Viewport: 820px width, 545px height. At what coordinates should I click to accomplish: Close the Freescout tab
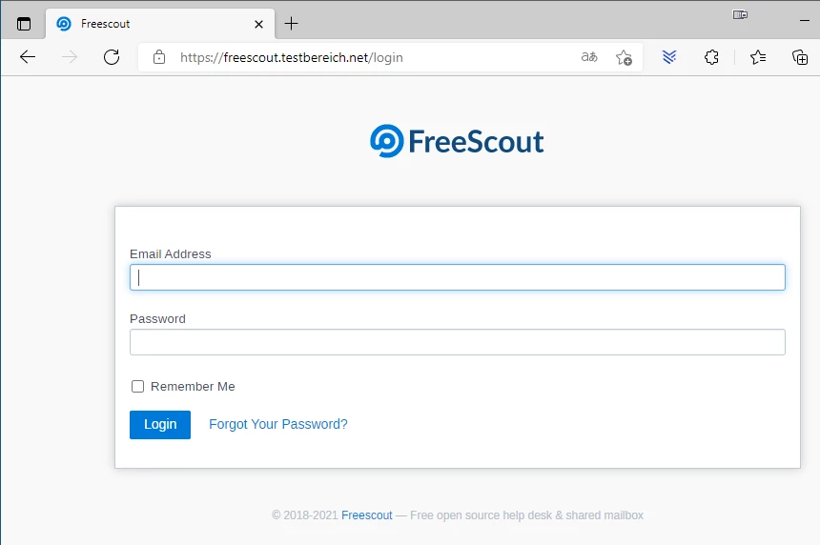(258, 24)
